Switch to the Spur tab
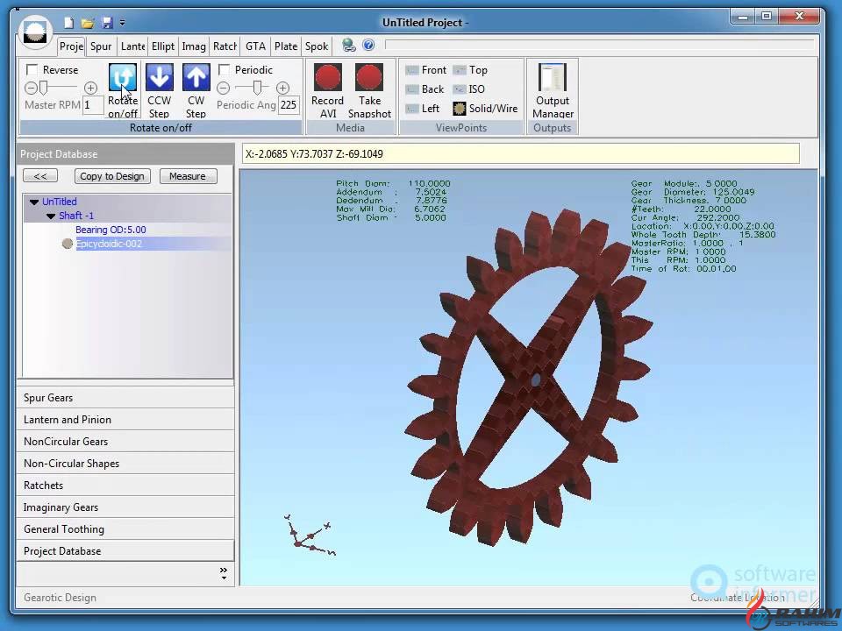Image resolution: width=842 pixels, height=631 pixels. coord(101,46)
